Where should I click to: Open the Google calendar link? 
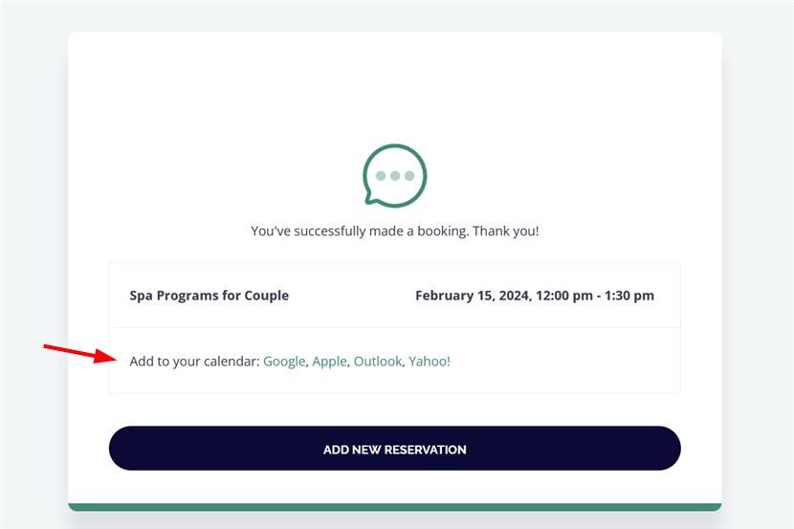pos(284,362)
